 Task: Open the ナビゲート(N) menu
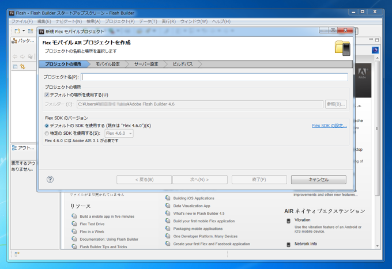69,21
